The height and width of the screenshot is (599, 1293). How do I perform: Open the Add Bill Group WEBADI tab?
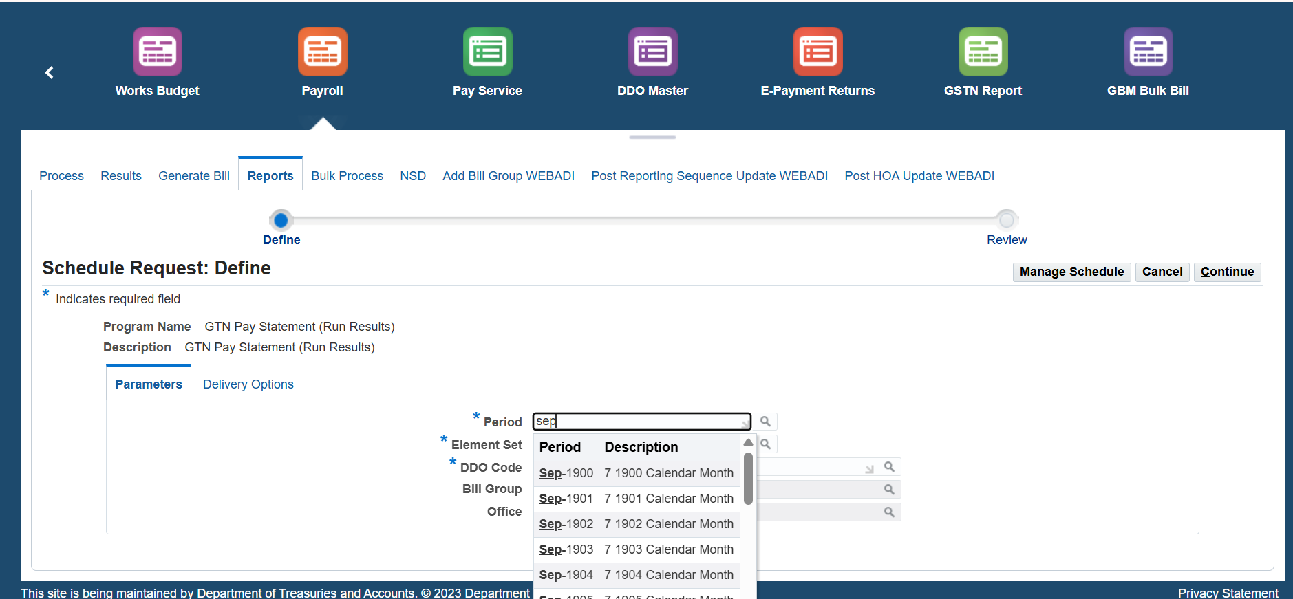(x=509, y=176)
